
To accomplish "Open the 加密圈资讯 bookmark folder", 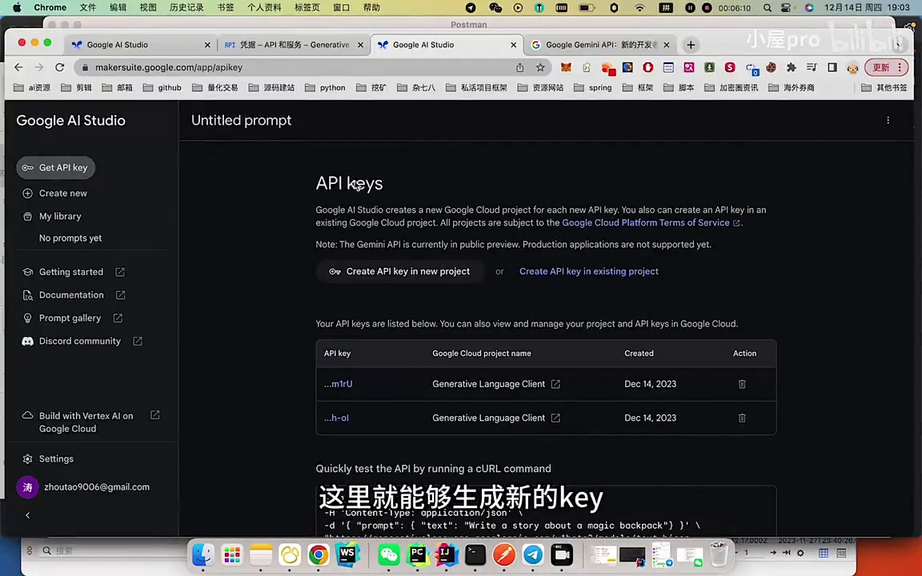I will 737,87.
